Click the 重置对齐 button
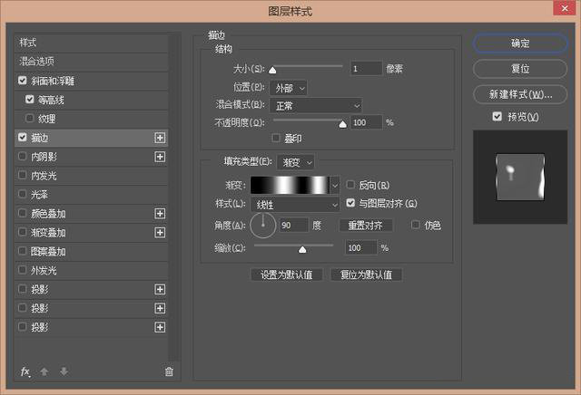This screenshot has height=395, width=581. (x=366, y=226)
